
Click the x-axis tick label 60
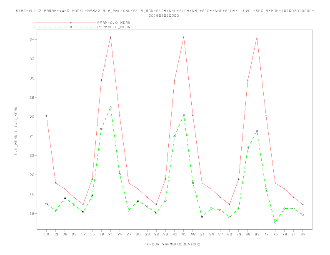click(230, 234)
